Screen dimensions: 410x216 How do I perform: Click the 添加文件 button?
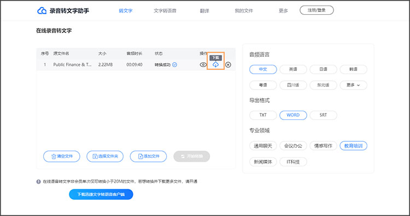pyautogui.click(x=148, y=156)
